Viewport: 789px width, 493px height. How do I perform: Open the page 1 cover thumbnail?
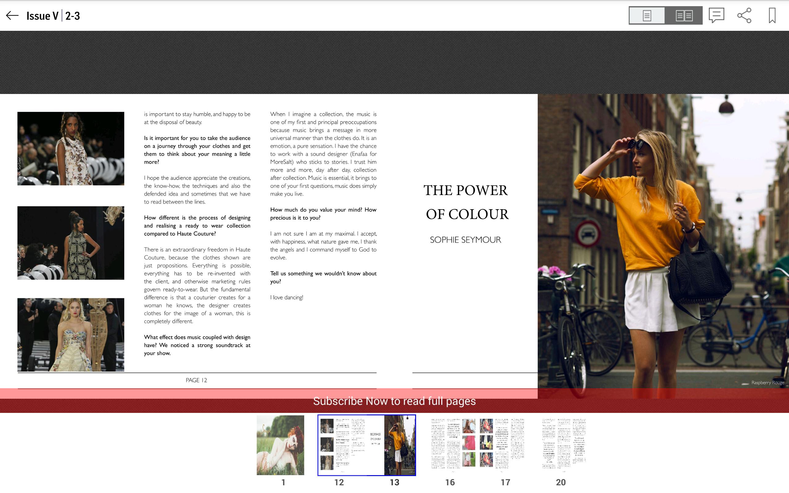click(280, 445)
